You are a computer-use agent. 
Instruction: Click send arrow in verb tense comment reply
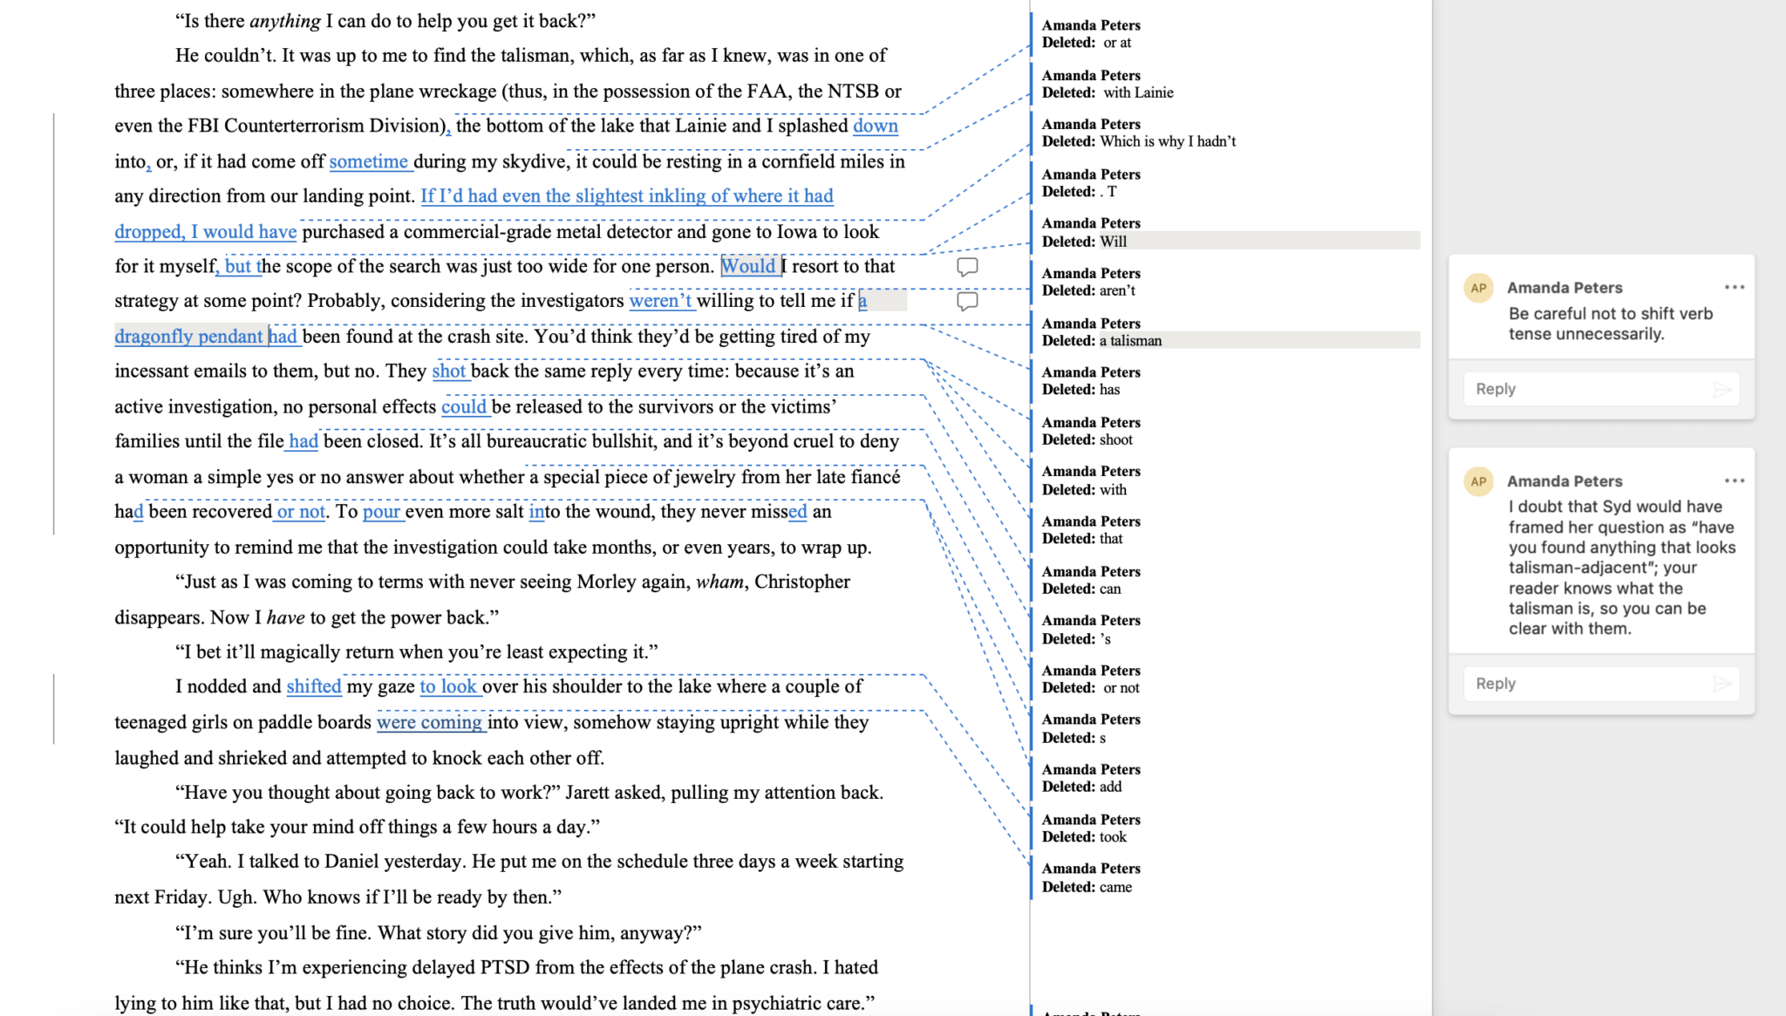1721,389
